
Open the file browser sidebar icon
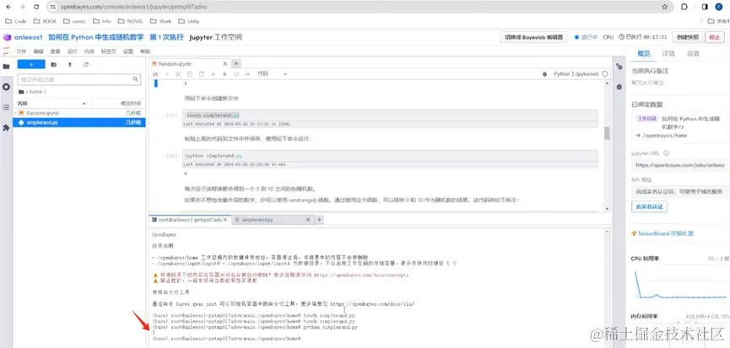click(x=6, y=67)
